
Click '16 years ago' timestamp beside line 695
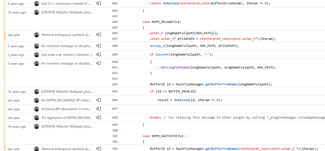17,92
